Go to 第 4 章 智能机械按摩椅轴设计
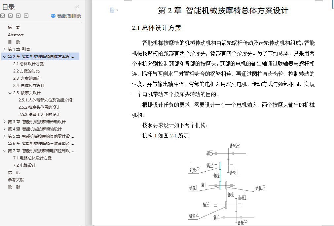Image resolution: width=334 pixels, height=226 pixels. click(x=35, y=129)
